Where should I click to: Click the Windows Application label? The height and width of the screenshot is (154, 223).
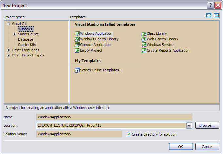96,33
